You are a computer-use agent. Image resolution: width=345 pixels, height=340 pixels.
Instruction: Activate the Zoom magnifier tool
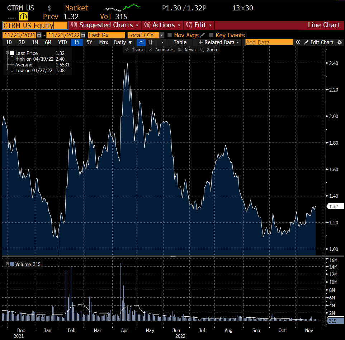[209, 50]
